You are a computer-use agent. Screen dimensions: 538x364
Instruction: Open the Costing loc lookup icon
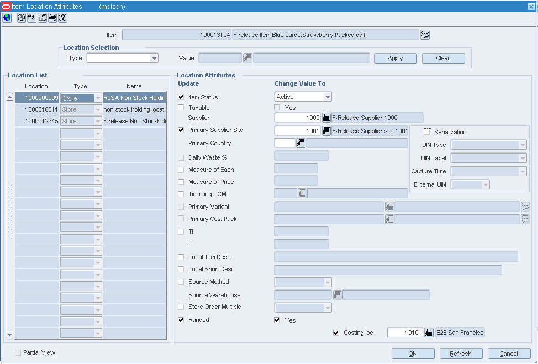point(429,333)
